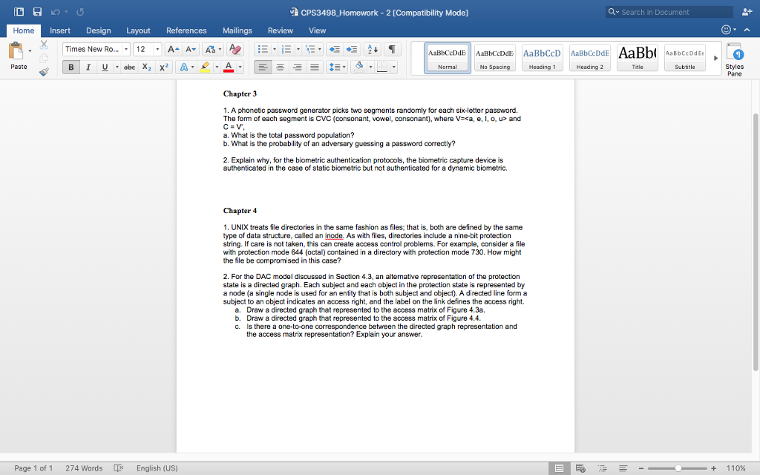Open the highlight color dropdown arrow
760x475 pixels.
(215, 67)
